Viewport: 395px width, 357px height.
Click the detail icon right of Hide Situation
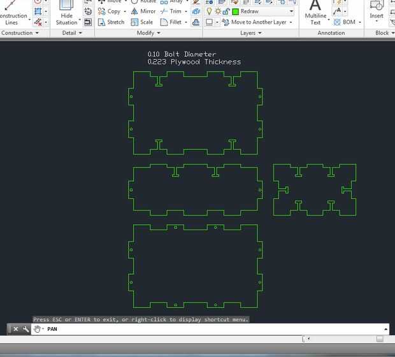88,22
